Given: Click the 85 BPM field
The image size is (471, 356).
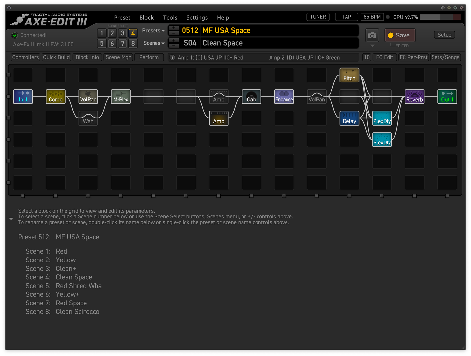Looking at the screenshot, I should click(x=372, y=17).
